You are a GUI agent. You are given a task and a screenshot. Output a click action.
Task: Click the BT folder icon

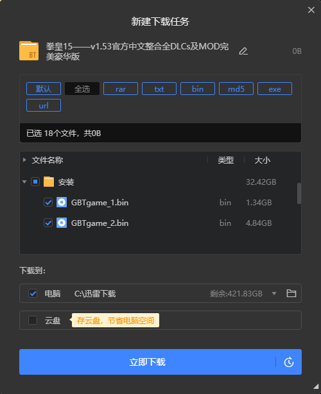coord(29,51)
